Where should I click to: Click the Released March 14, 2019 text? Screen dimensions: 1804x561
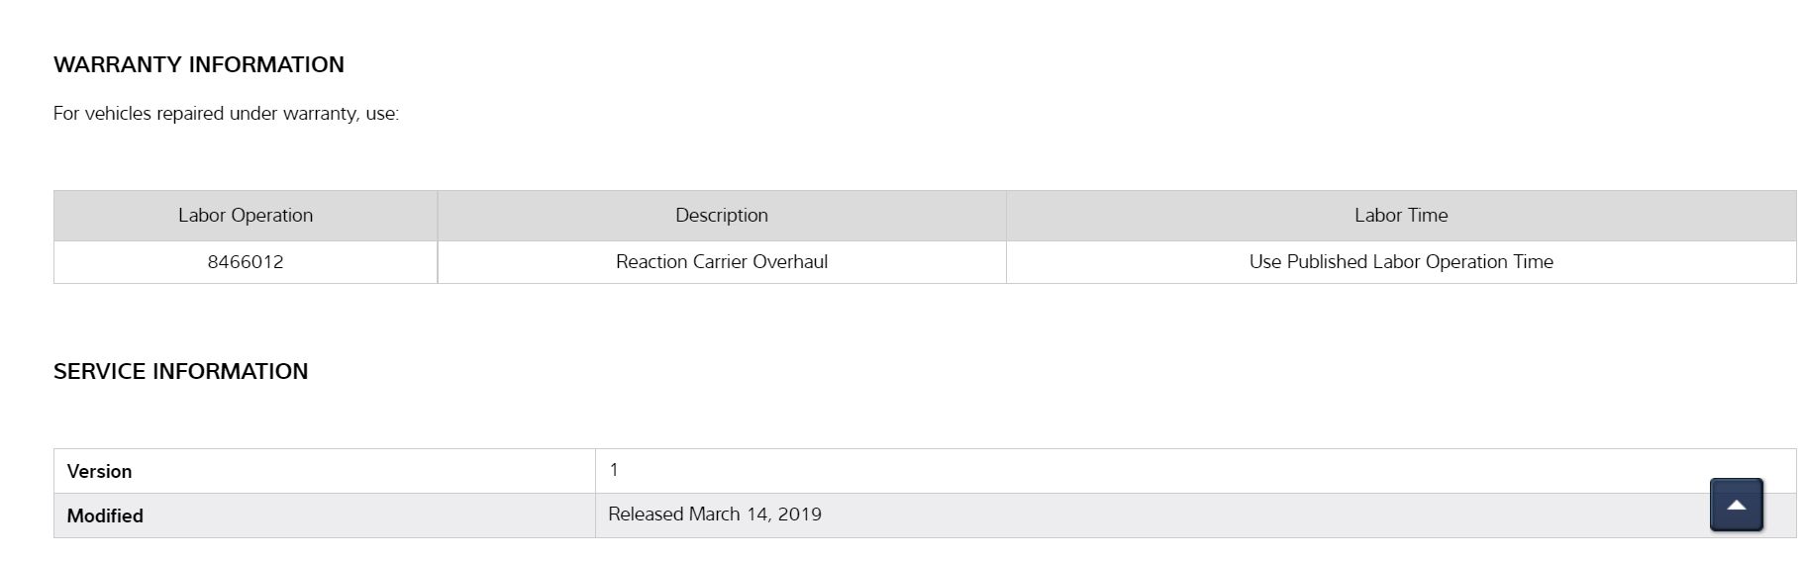714,514
